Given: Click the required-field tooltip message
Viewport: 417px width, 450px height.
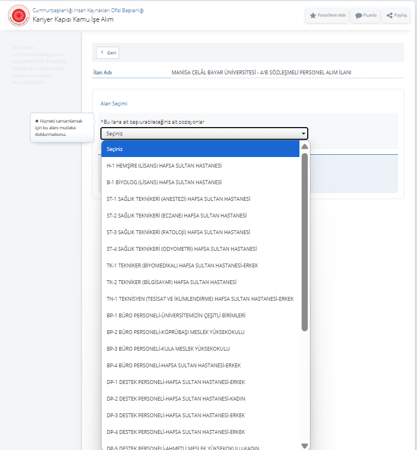Looking at the screenshot, I should coord(62,128).
